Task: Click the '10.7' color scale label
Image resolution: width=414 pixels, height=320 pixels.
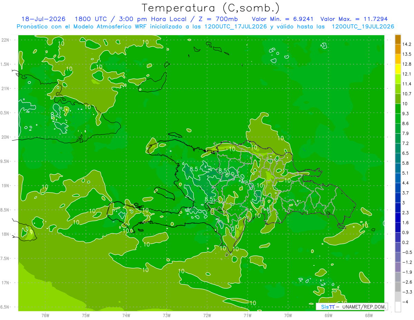Action: (x=407, y=94)
